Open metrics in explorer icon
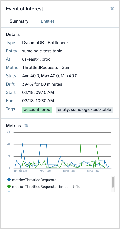Screen dimensions: 120x229 (x=26, y=126)
